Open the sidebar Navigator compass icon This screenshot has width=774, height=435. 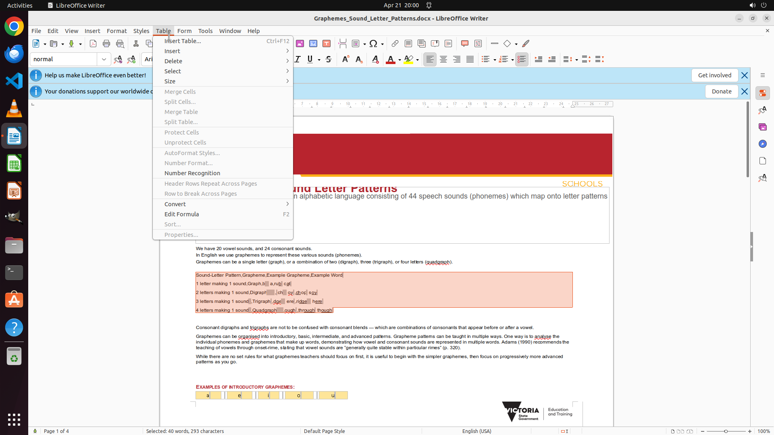tap(762, 144)
